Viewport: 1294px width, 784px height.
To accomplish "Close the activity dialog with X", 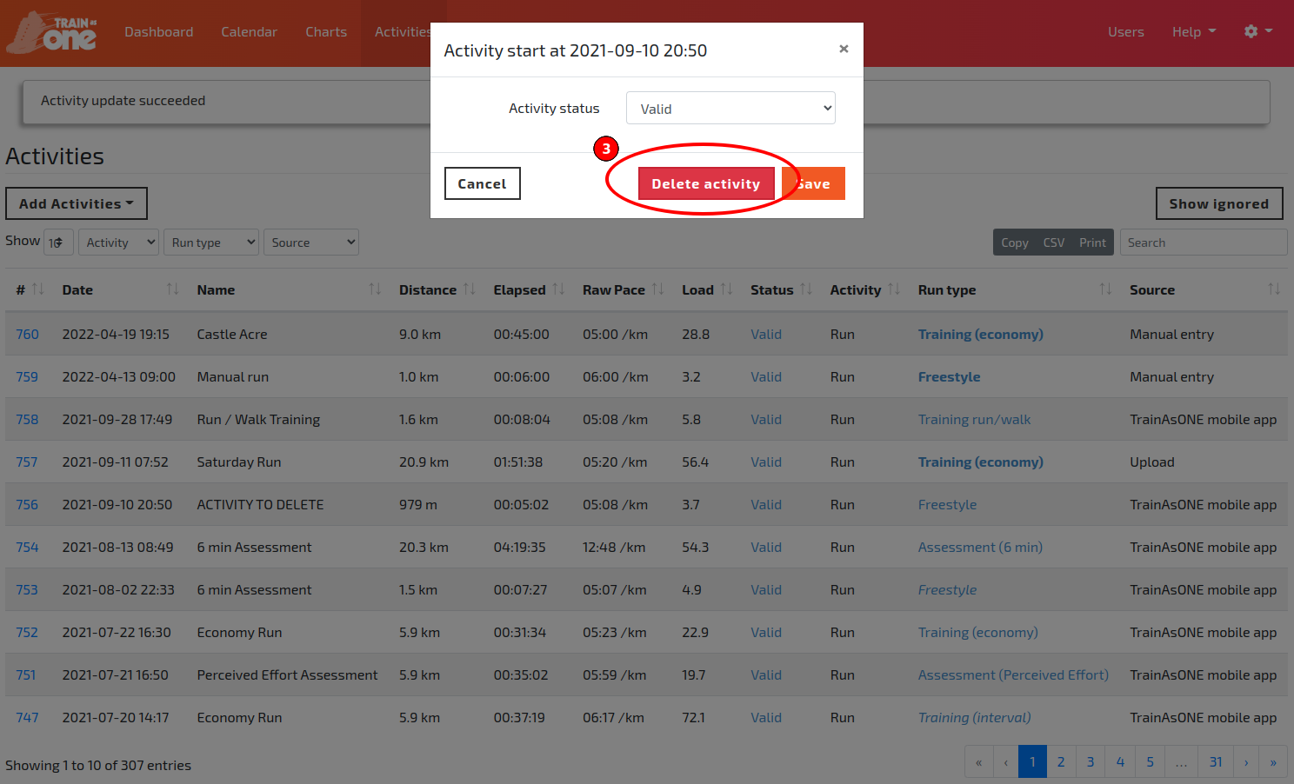I will point(843,49).
